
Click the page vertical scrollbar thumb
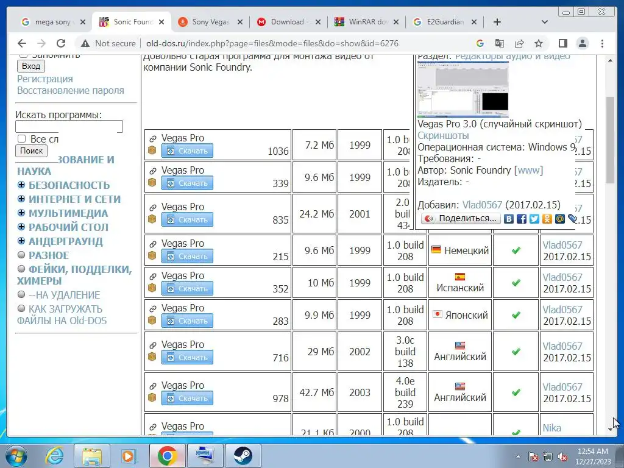(610, 140)
